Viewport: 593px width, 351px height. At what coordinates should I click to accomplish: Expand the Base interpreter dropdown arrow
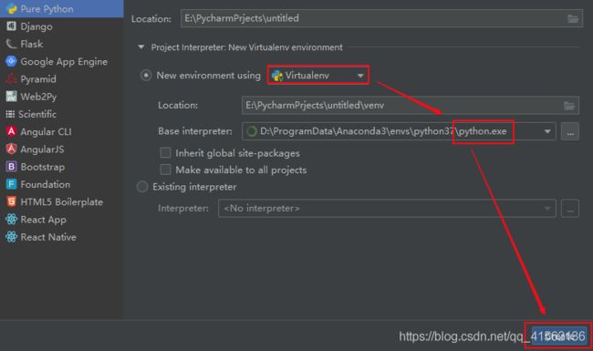(x=547, y=131)
